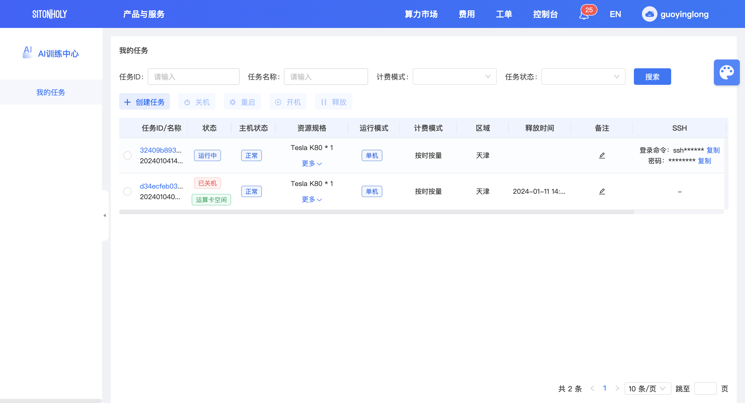Expand 更多 for the shut down task
Viewport: 745px width, 403px height.
[312, 199]
